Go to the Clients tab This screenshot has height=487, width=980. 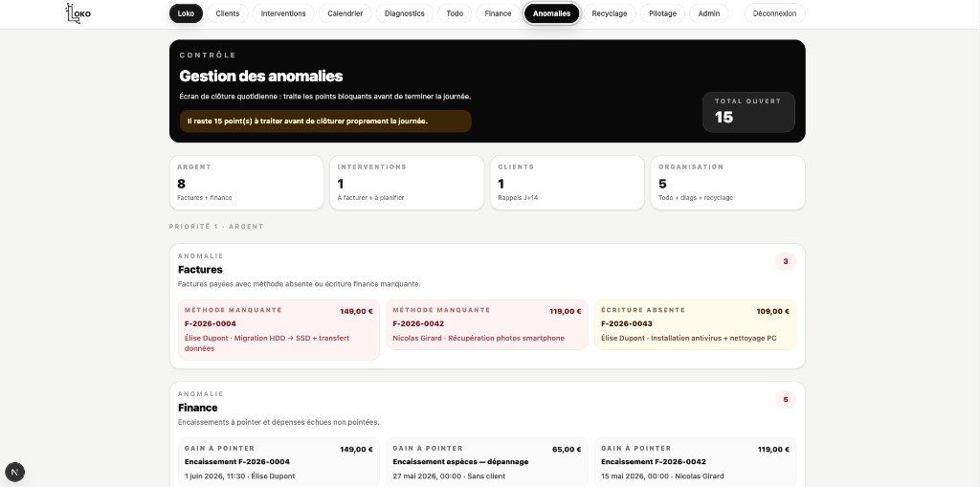(228, 13)
